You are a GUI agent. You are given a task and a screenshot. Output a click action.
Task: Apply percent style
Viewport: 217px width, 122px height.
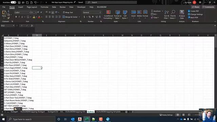click(90, 17)
